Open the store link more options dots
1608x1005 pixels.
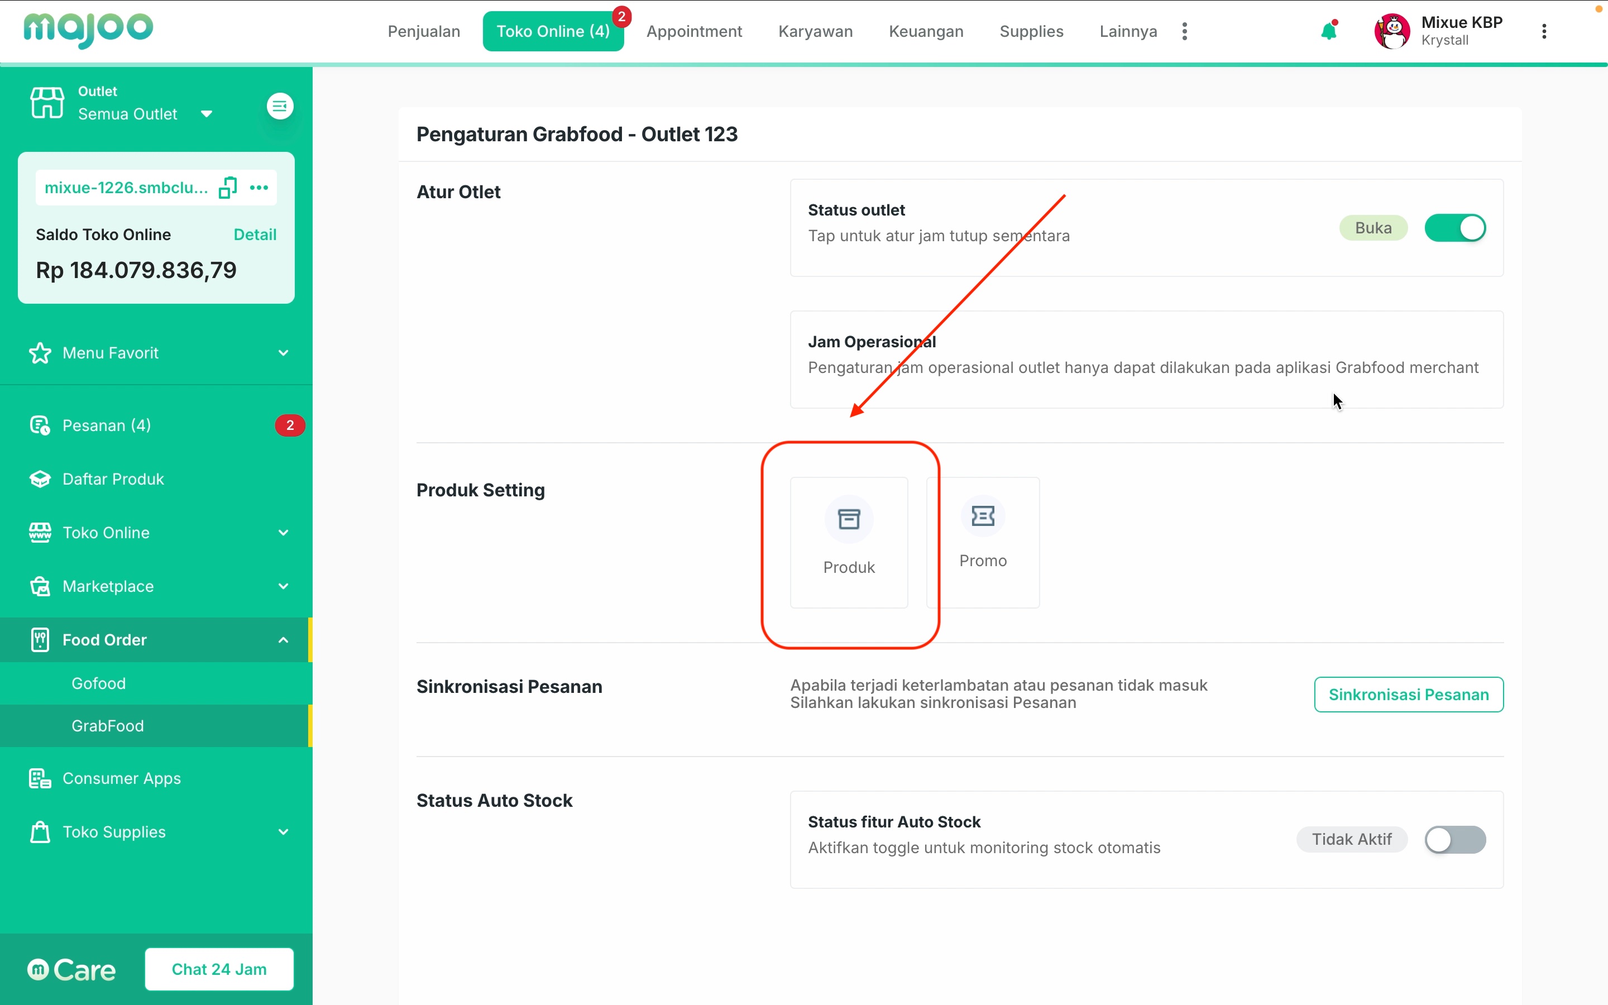[259, 188]
